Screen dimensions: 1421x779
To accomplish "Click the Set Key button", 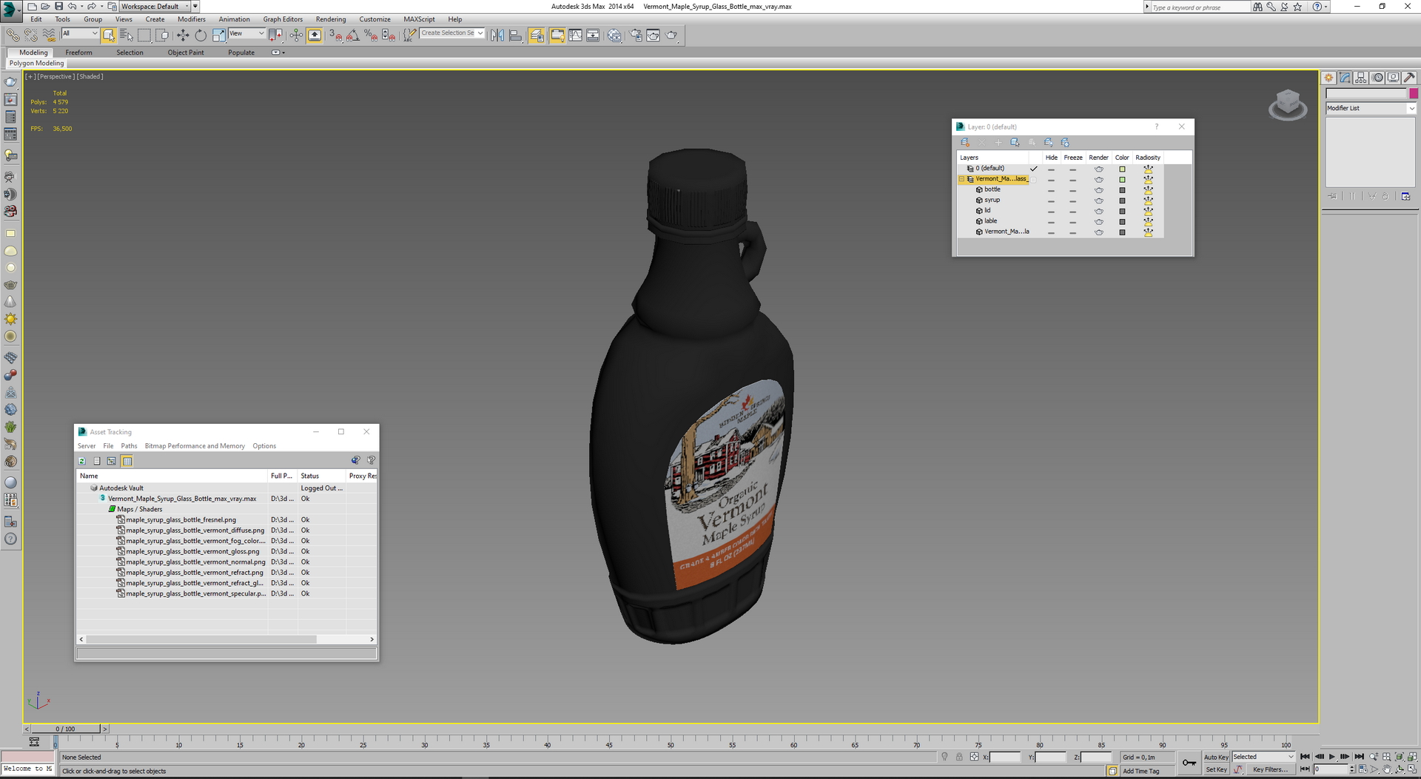I will pyautogui.click(x=1216, y=769).
